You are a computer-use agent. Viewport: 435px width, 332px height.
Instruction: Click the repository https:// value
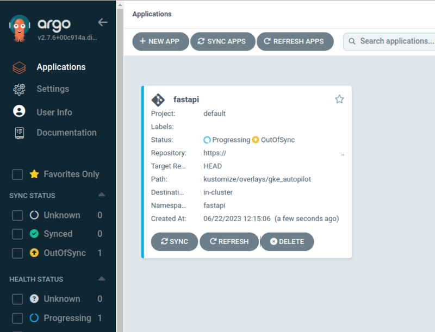click(215, 153)
